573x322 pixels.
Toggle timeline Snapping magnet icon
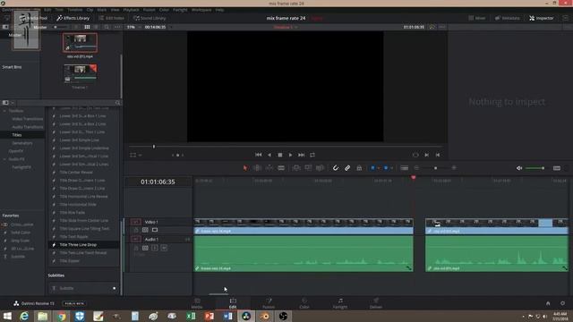[x=336, y=168]
